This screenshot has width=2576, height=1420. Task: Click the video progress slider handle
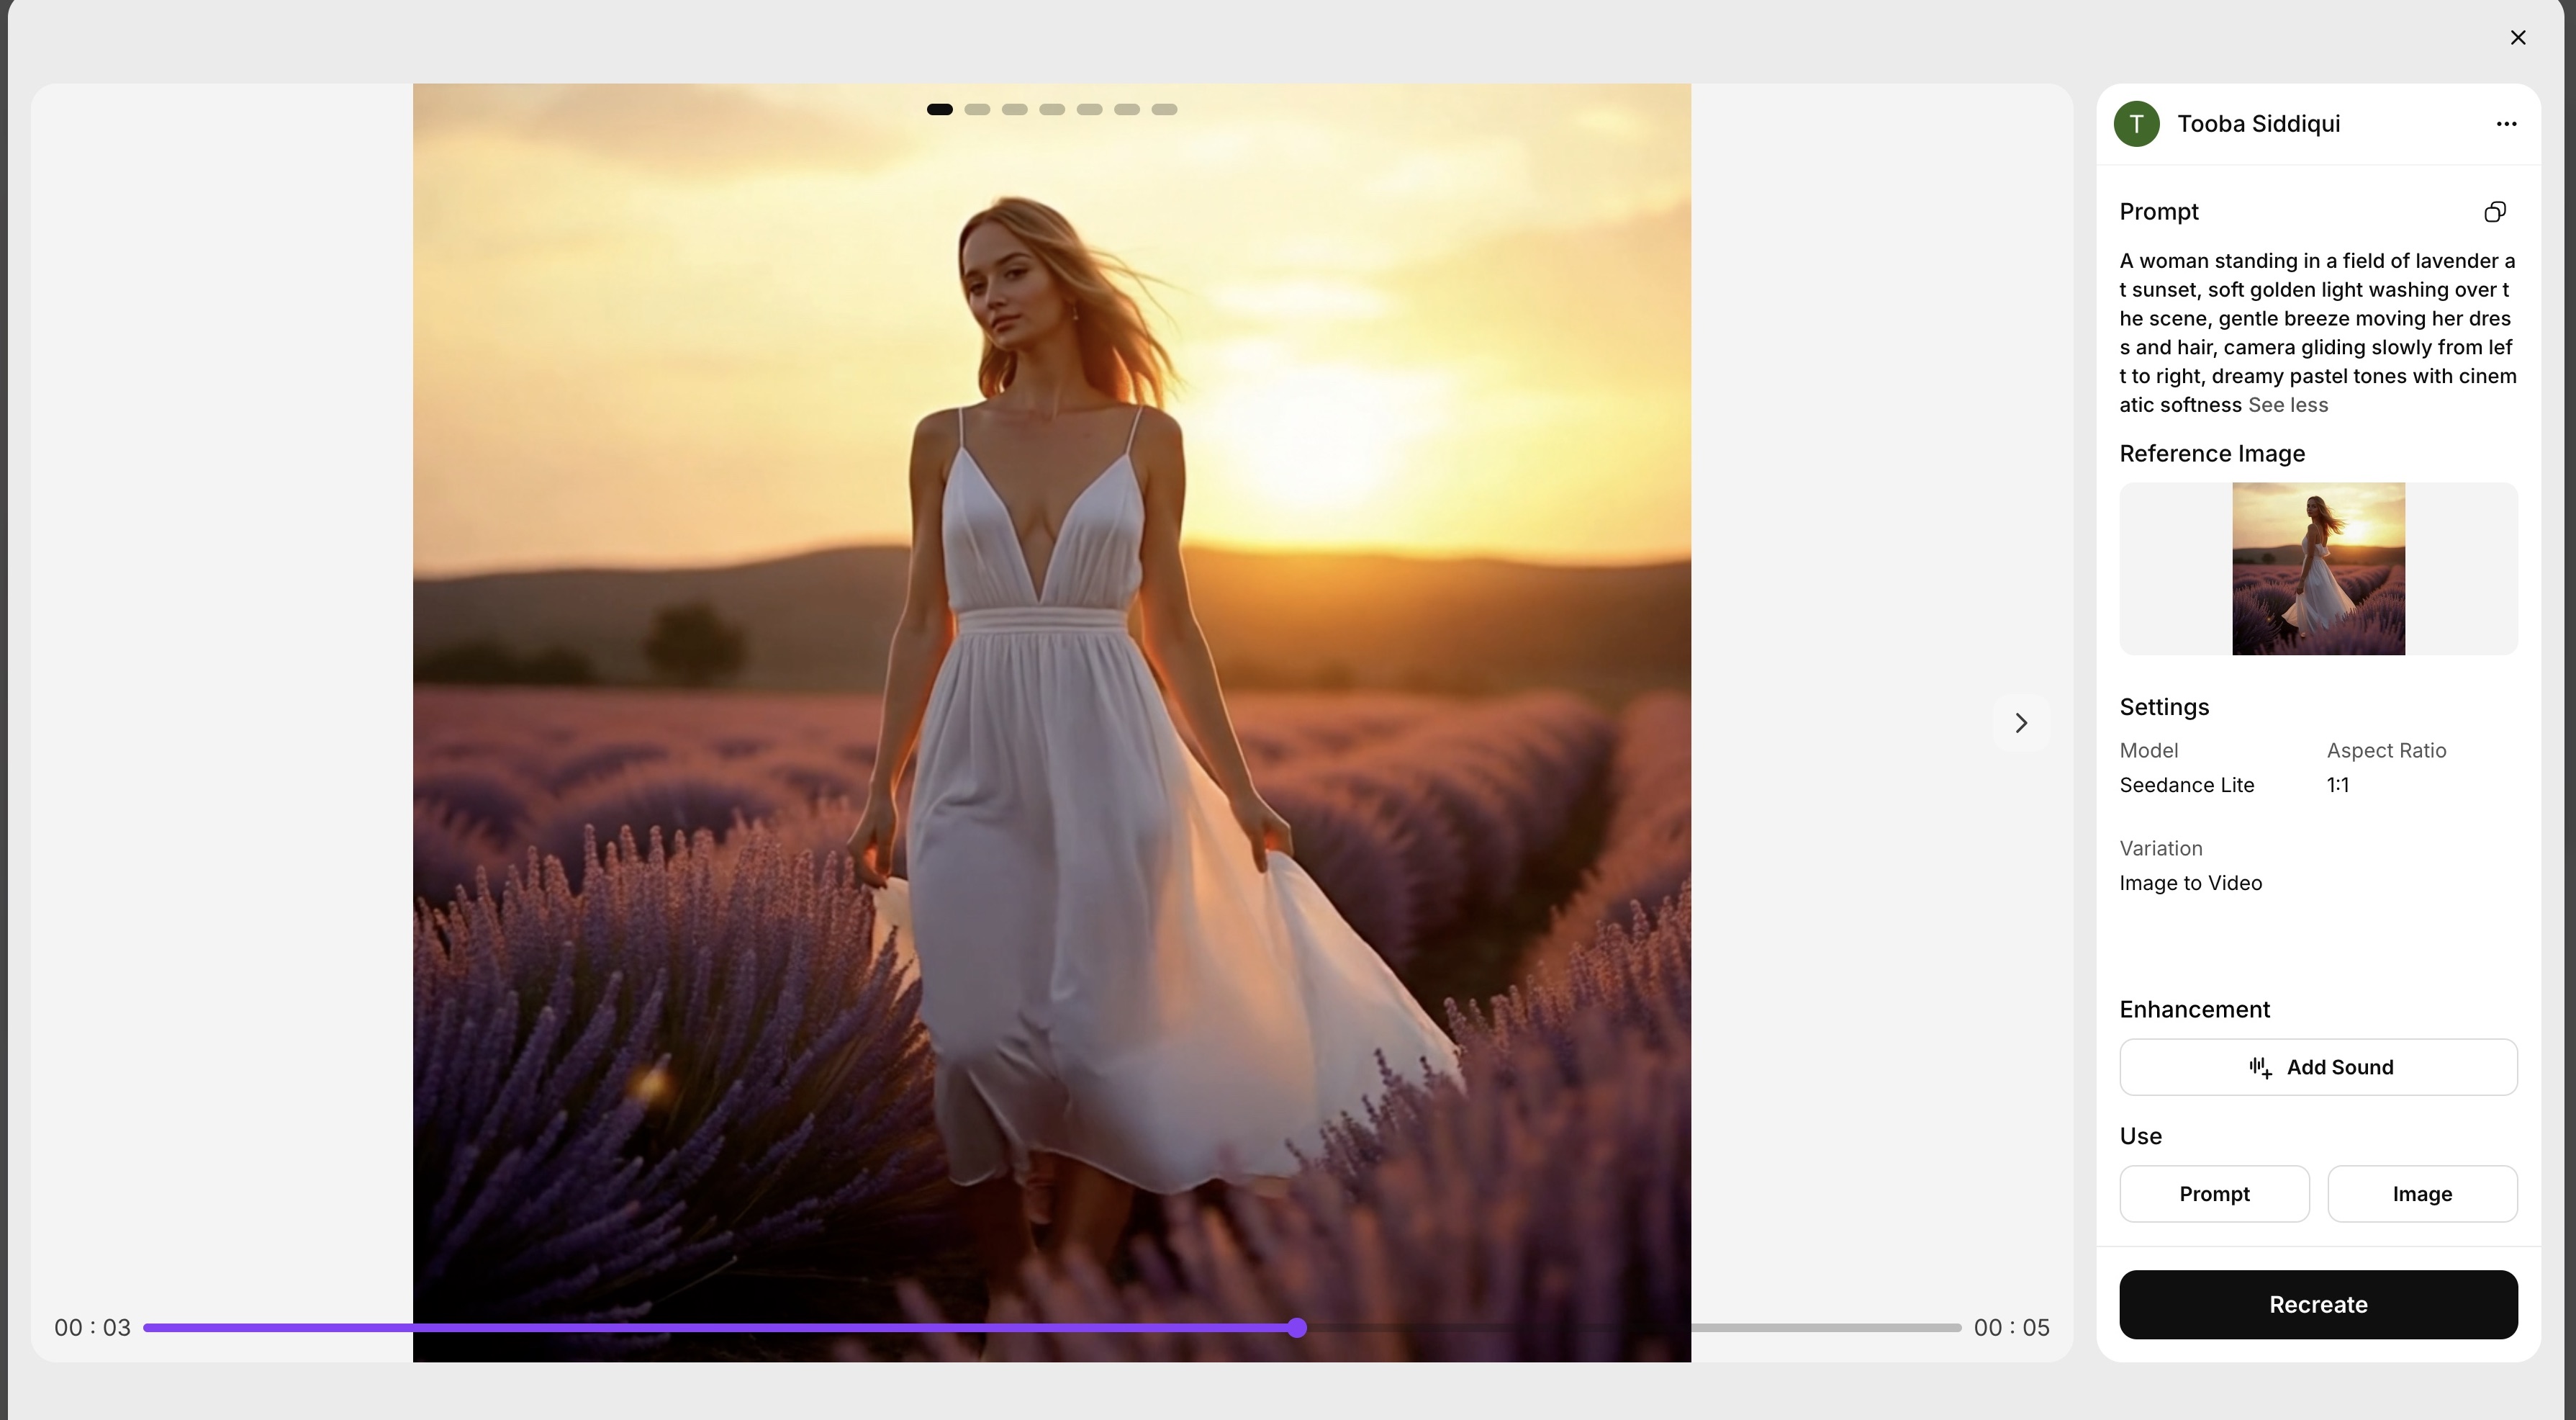pos(1297,1328)
